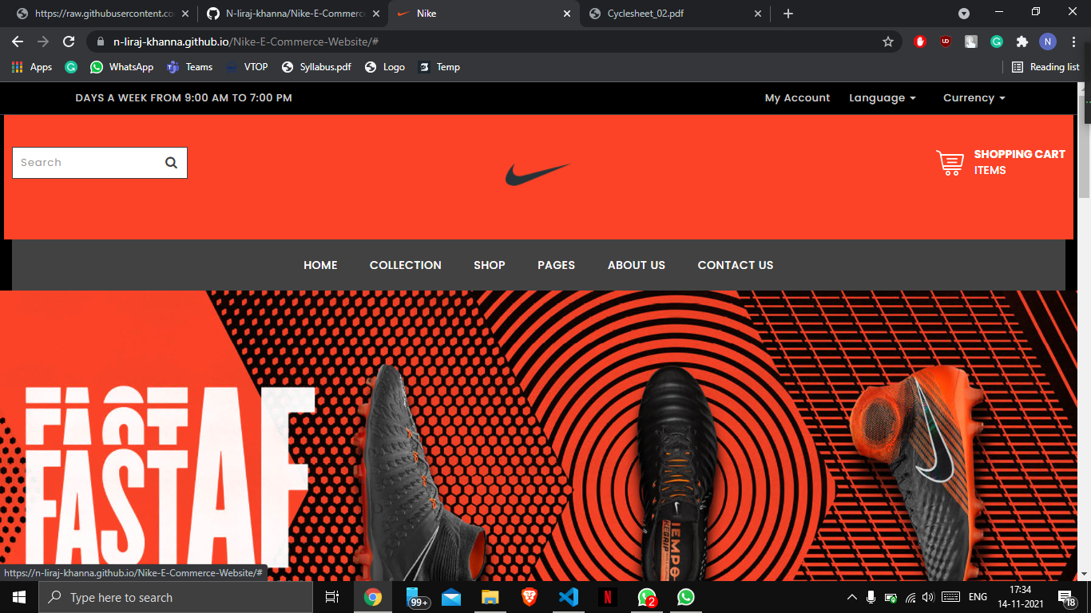Open the notification center
This screenshot has width=1091, height=613.
click(1066, 597)
